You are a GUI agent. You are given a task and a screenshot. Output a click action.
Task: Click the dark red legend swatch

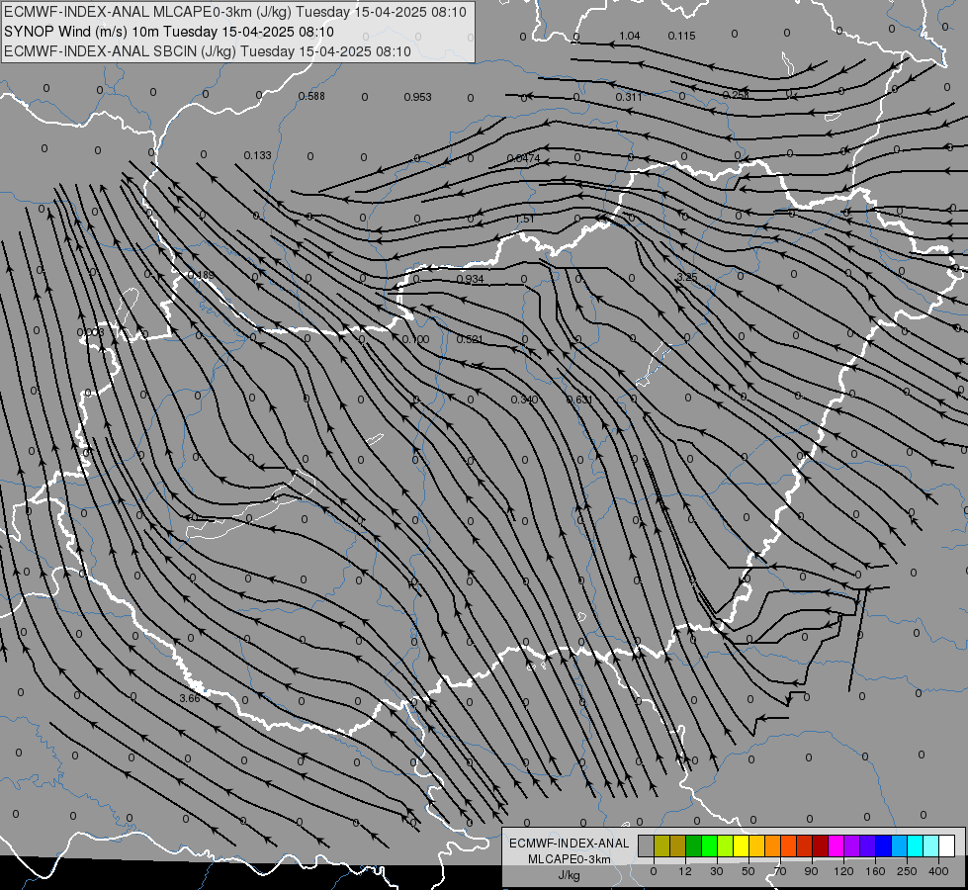pos(821,845)
